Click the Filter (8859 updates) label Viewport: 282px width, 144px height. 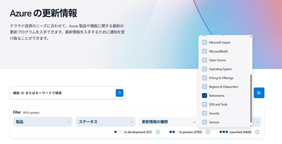[26, 112]
